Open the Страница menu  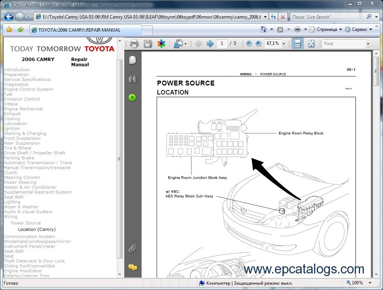326,29
